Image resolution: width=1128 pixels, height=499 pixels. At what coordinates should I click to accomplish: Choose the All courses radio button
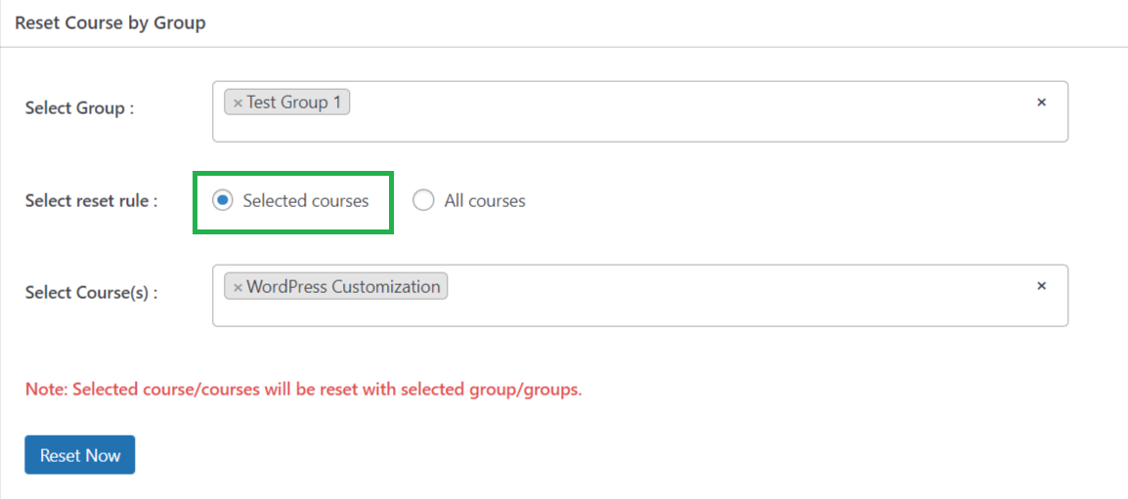click(423, 200)
